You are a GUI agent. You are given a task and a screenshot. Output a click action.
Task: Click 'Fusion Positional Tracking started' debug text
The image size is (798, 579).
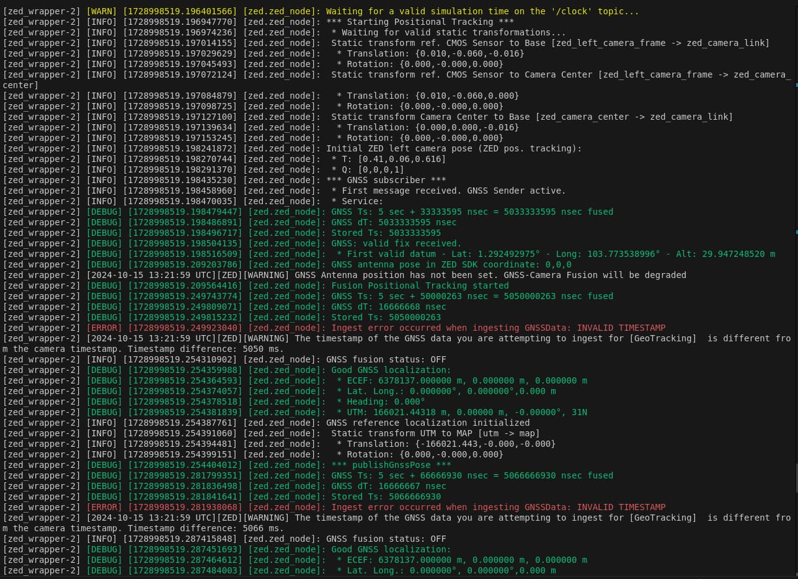click(x=420, y=285)
